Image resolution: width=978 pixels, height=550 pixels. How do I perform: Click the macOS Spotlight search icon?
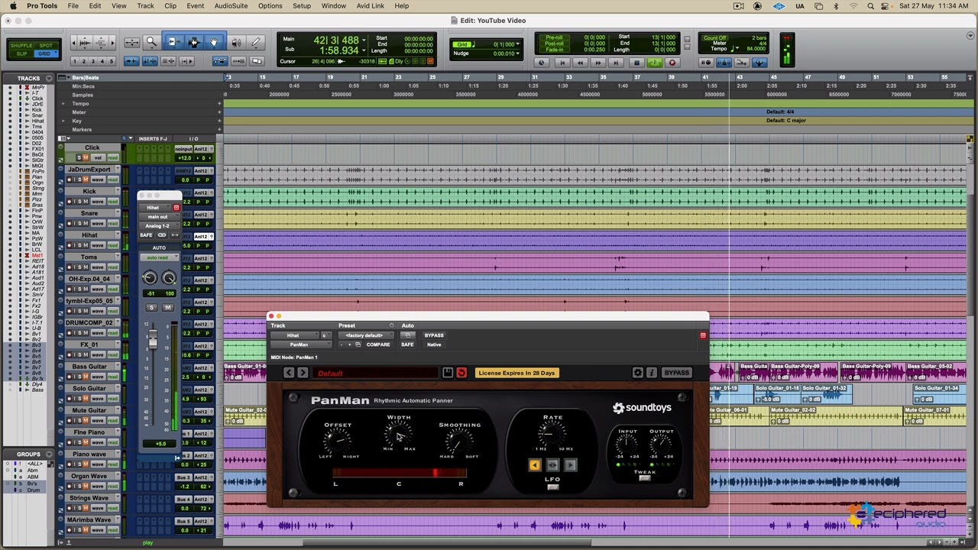click(871, 6)
